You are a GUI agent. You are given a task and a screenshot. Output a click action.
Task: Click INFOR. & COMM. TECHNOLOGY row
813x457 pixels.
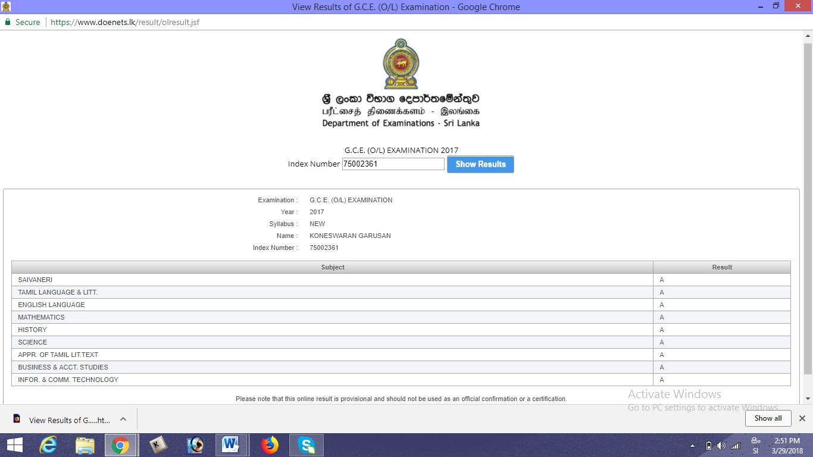click(x=401, y=380)
